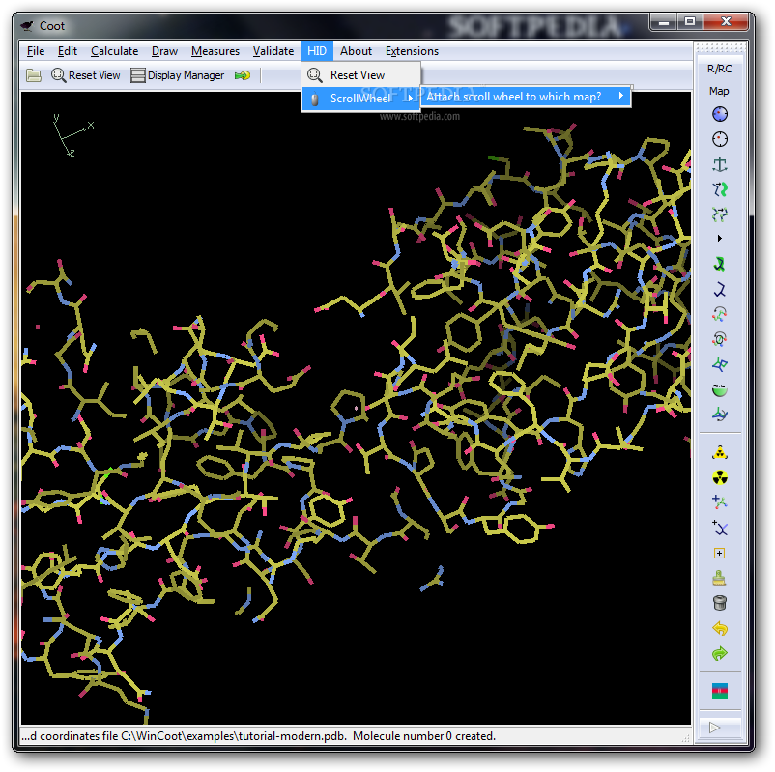Click the green Auto Fit Rotamer icon
Image resolution: width=775 pixels, height=772 pixels.
720,264
